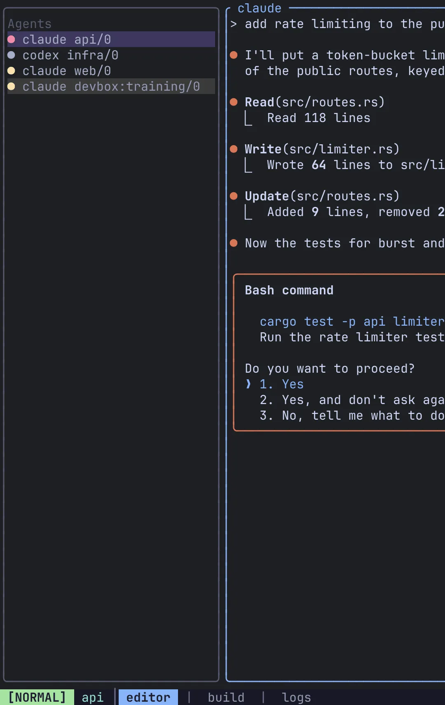Image resolution: width=445 pixels, height=705 pixels.
Task: Expand the 'Added 9 lines' diff summary
Action: tap(356, 212)
